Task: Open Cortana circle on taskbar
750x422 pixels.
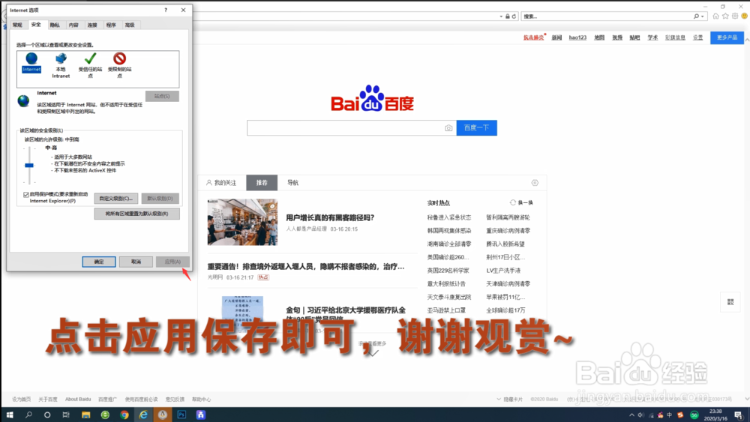Action: click(46, 415)
